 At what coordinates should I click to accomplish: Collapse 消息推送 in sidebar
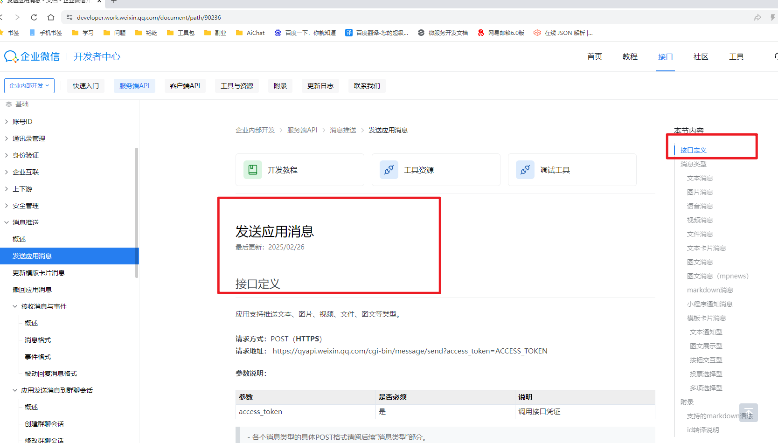[x=7, y=222]
